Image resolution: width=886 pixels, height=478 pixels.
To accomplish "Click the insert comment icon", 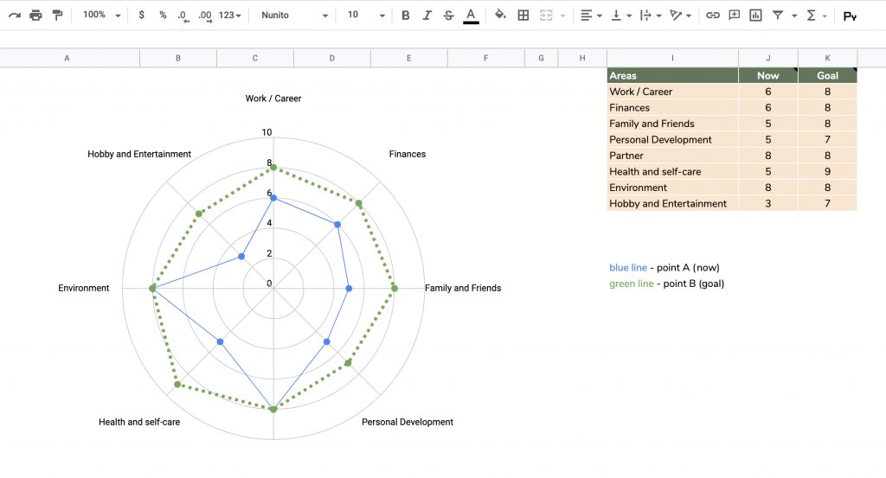I will pos(734,16).
